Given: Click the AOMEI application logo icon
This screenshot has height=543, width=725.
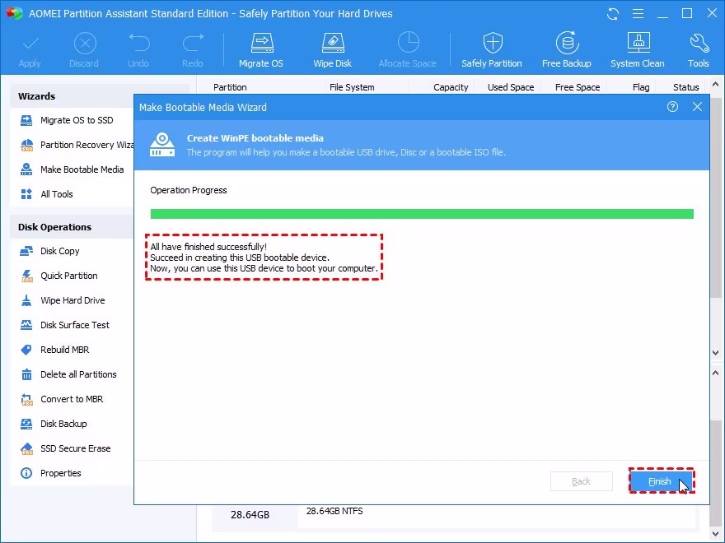Looking at the screenshot, I should (14, 13).
